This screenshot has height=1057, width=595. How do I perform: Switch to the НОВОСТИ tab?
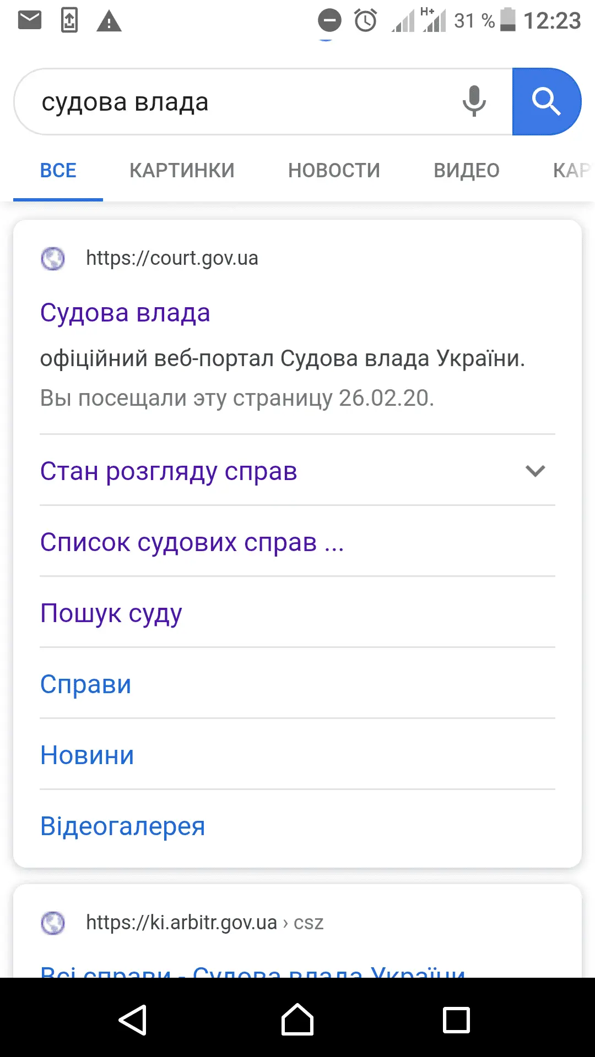click(x=334, y=171)
